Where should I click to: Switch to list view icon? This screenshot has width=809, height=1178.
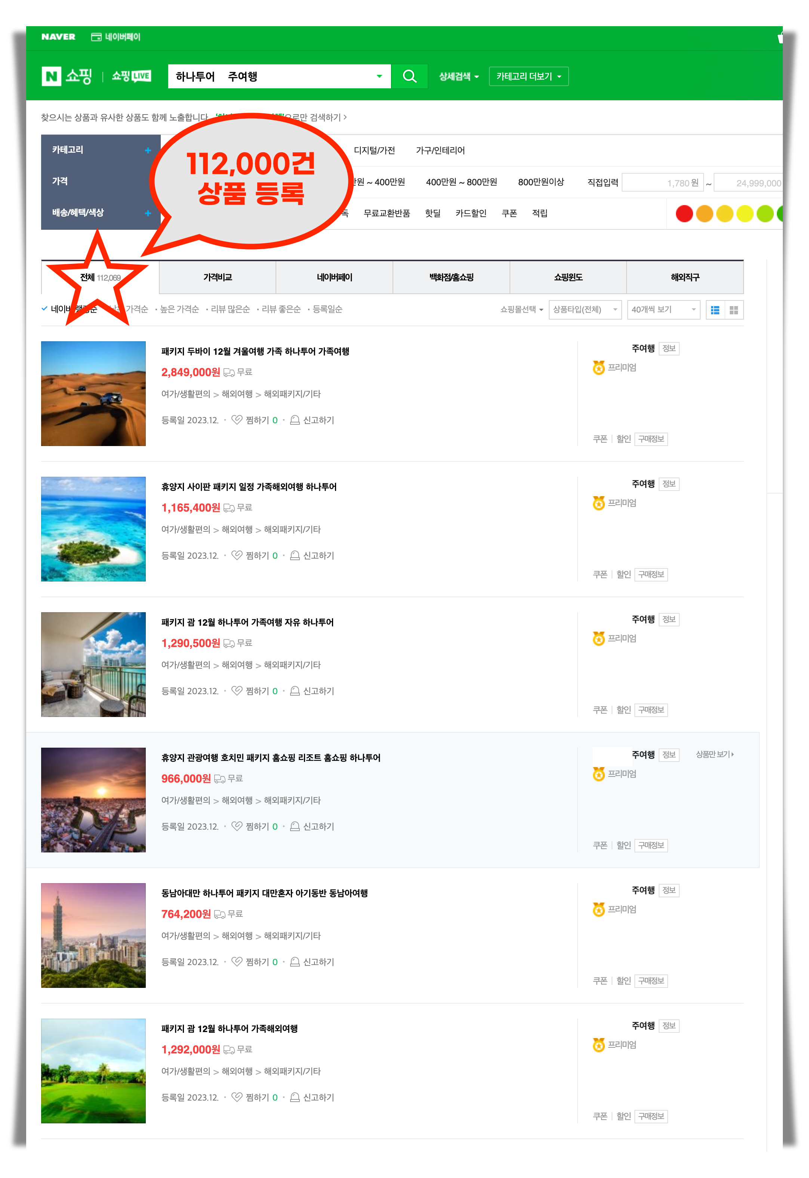coord(715,310)
